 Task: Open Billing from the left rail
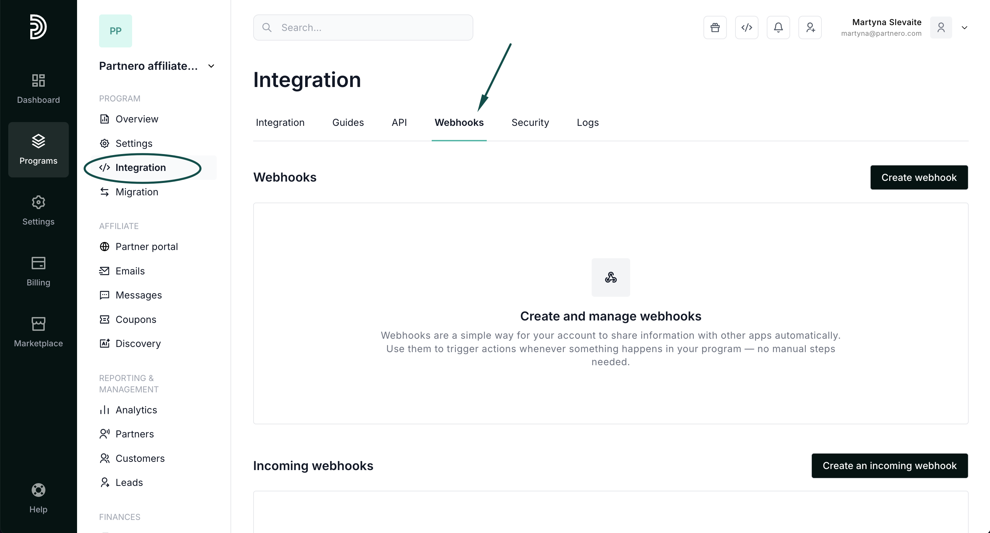click(x=39, y=271)
